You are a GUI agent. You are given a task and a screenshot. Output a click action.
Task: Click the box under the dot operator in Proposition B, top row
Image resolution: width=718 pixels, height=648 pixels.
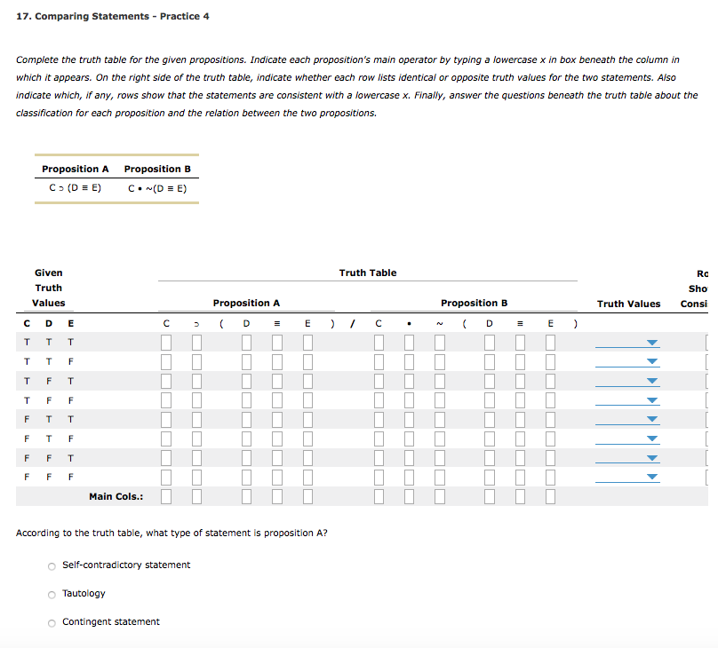tap(409, 342)
